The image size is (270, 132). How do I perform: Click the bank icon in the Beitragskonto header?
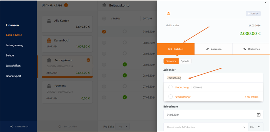[104, 5]
